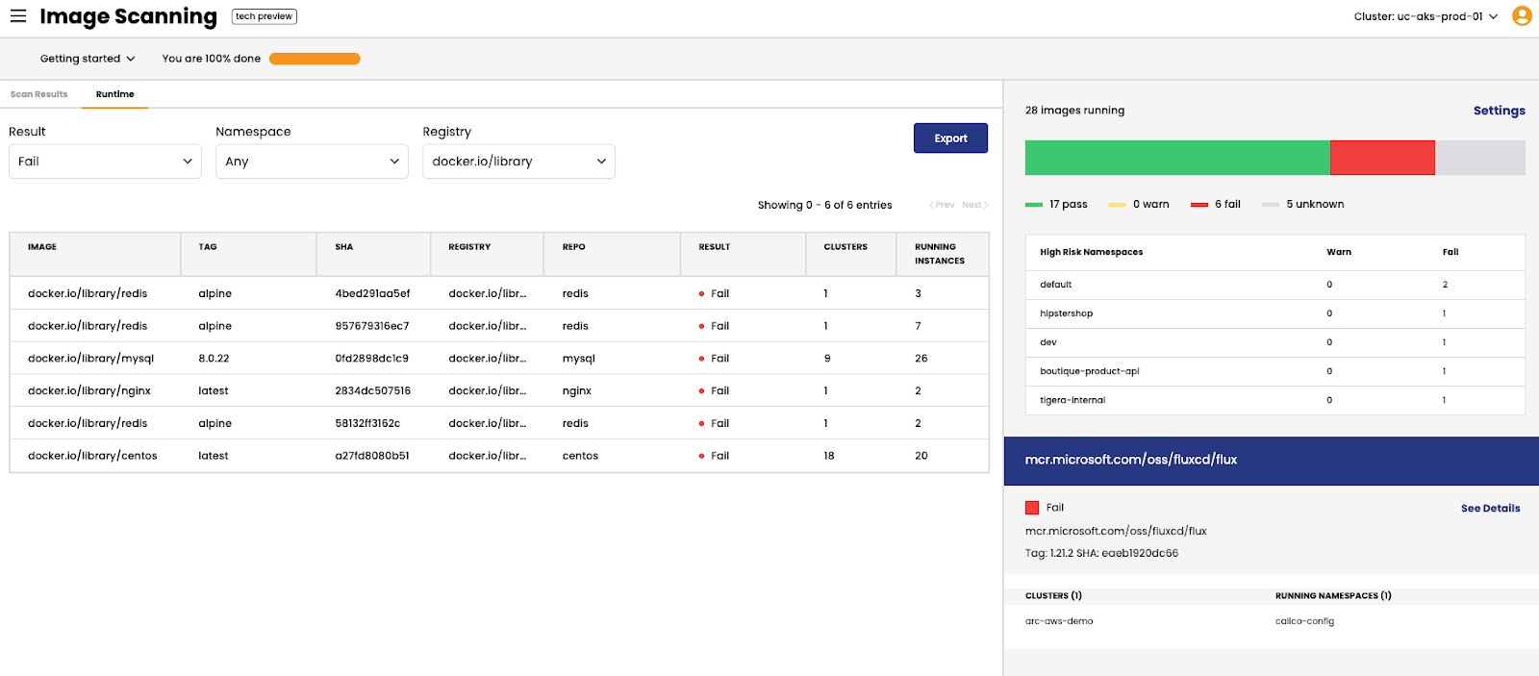Select the redis row with SHA 957679316ec7
This screenshot has width=1539, height=676.
point(499,326)
